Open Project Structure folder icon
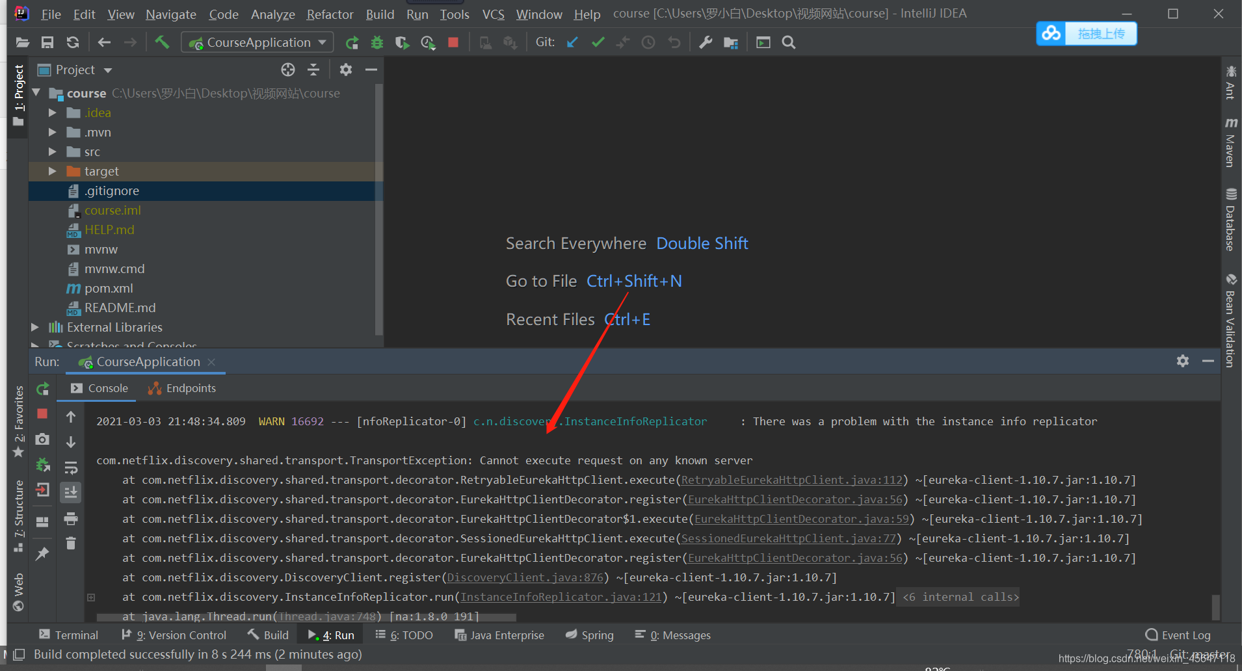 [731, 43]
